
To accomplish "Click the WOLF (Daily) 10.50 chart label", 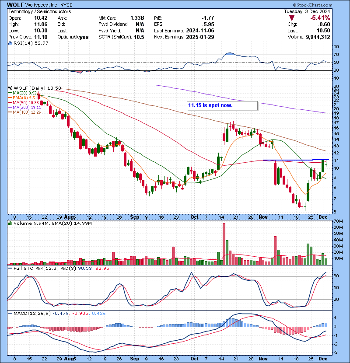I will pyautogui.click(x=37, y=88).
